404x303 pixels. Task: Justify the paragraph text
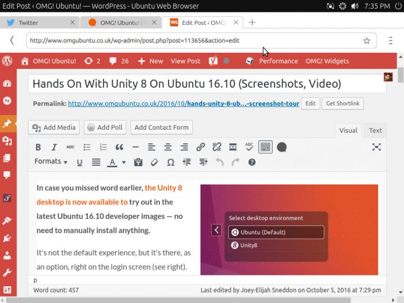tap(96, 162)
